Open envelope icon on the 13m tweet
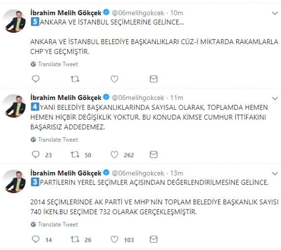 click(153, 240)
